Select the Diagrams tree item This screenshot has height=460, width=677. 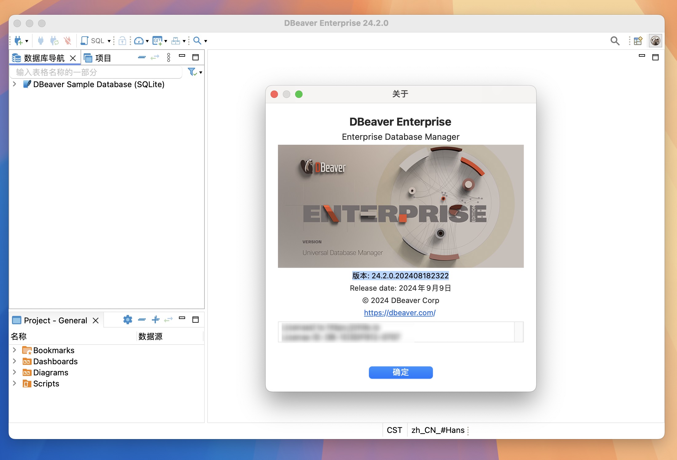point(51,373)
